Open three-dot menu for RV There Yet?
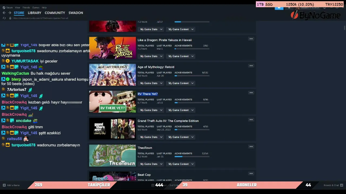The width and height of the screenshot is (346, 194). [251, 93]
